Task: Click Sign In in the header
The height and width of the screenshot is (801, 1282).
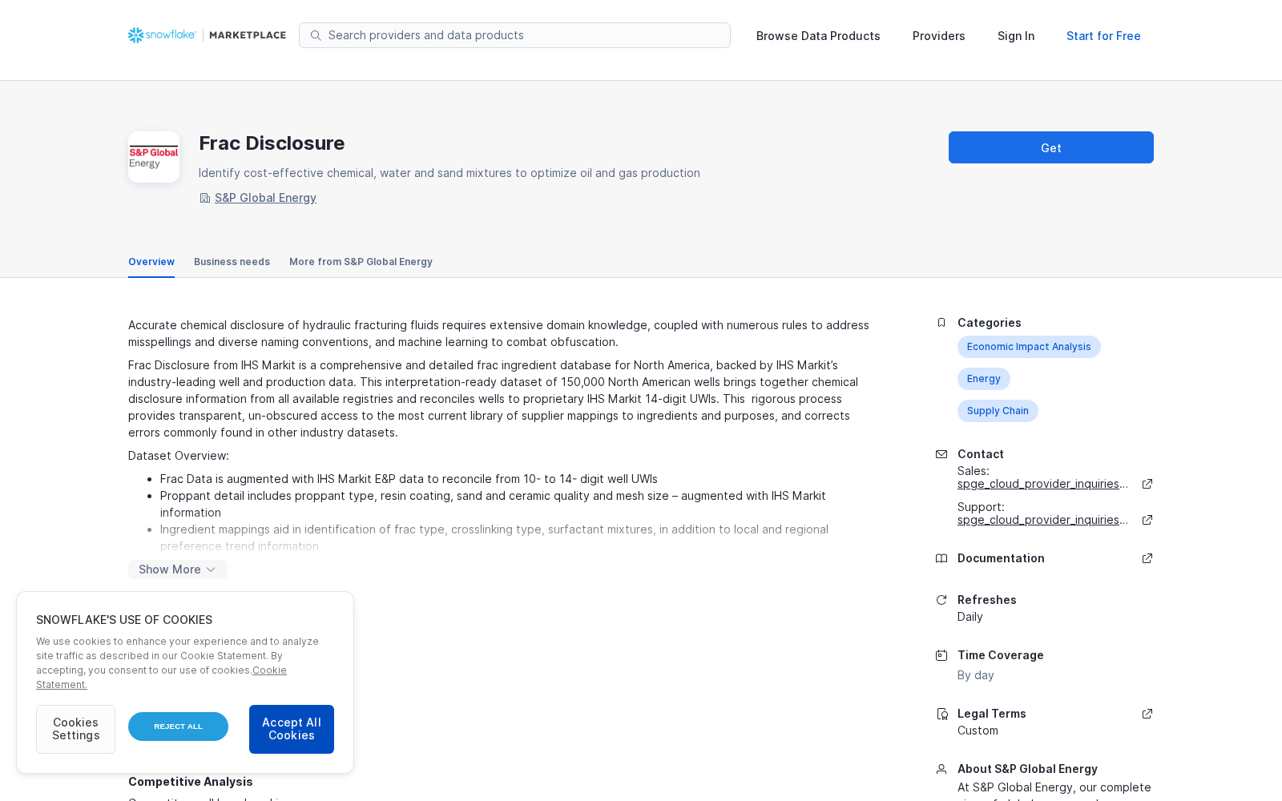Action: coord(1016,36)
